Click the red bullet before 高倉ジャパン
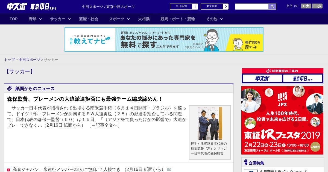This screenshot has width=328, height=172. (x=8, y=170)
